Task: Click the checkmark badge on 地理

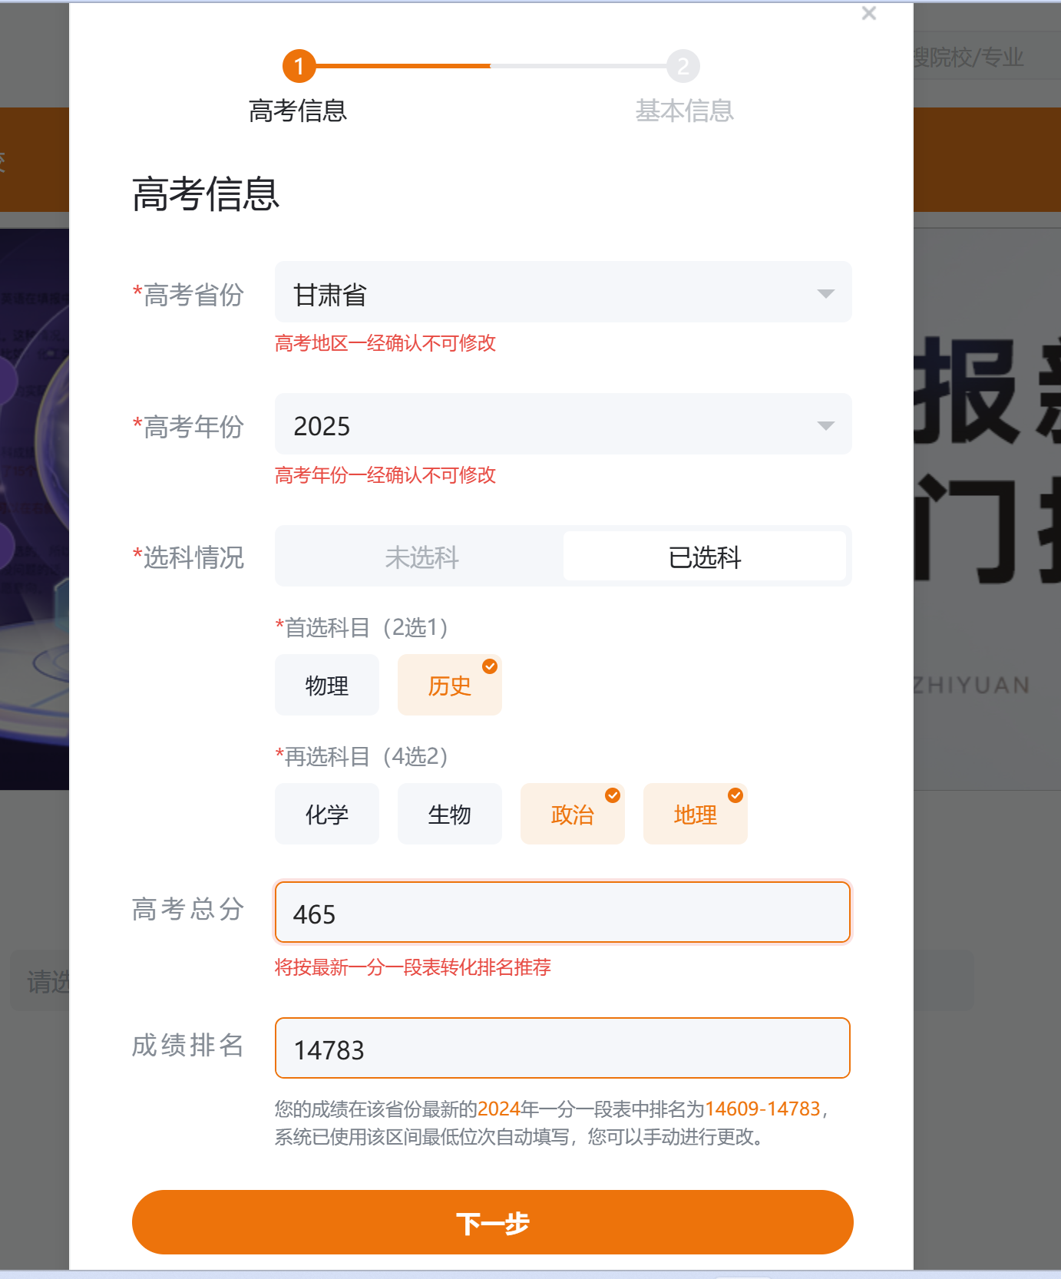Action: pos(735,795)
